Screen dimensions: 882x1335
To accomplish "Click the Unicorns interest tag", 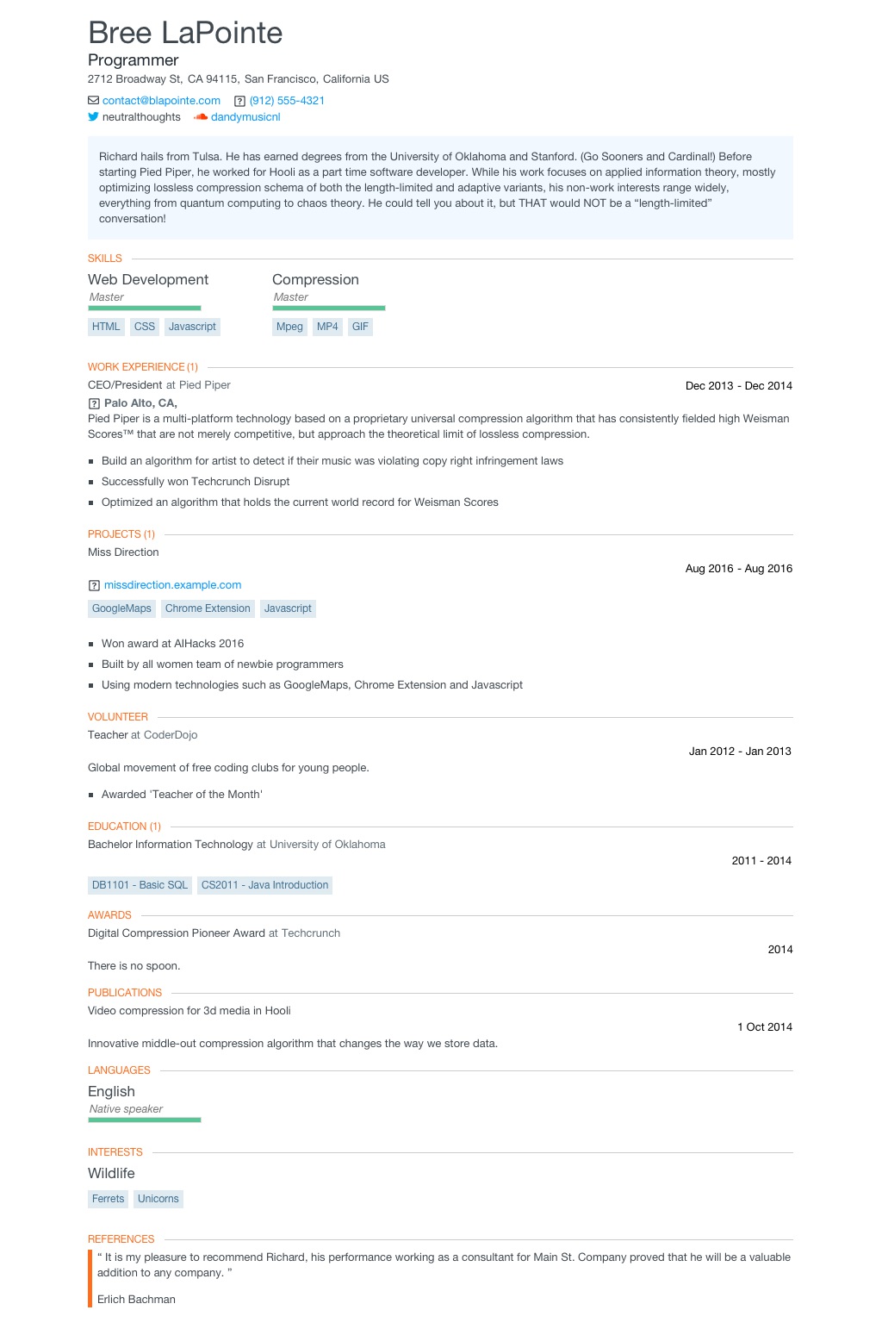I will (158, 1199).
